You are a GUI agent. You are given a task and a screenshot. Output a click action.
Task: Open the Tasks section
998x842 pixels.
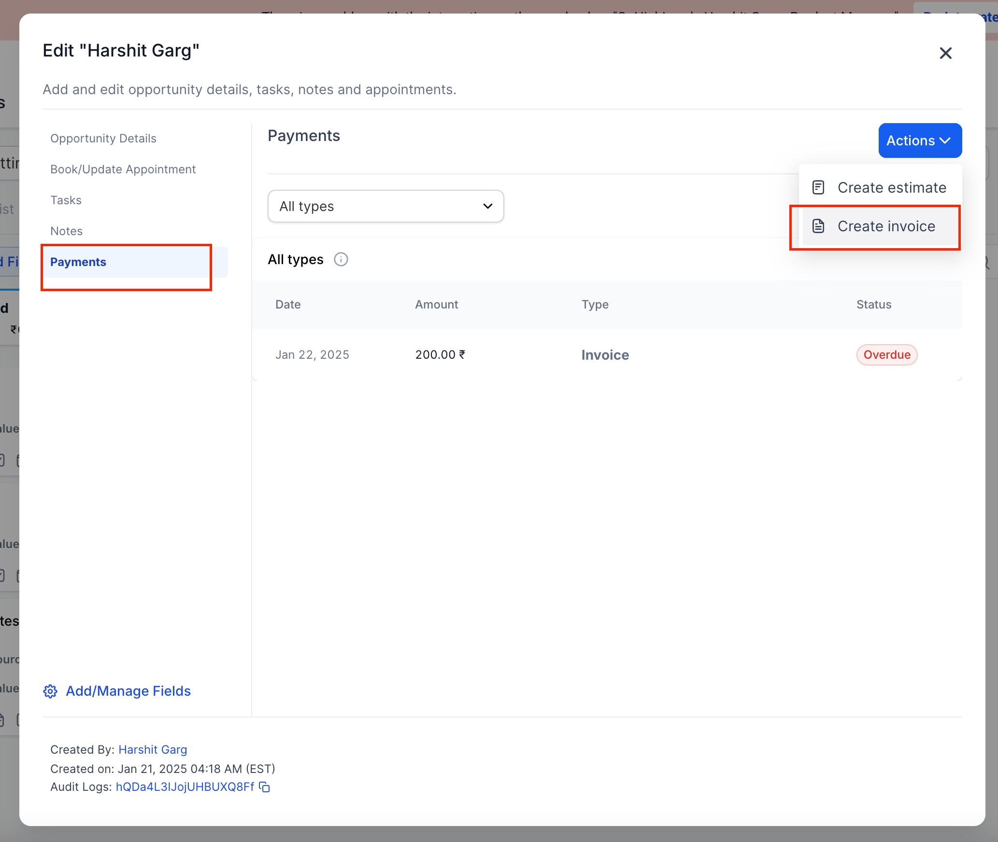tap(66, 200)
